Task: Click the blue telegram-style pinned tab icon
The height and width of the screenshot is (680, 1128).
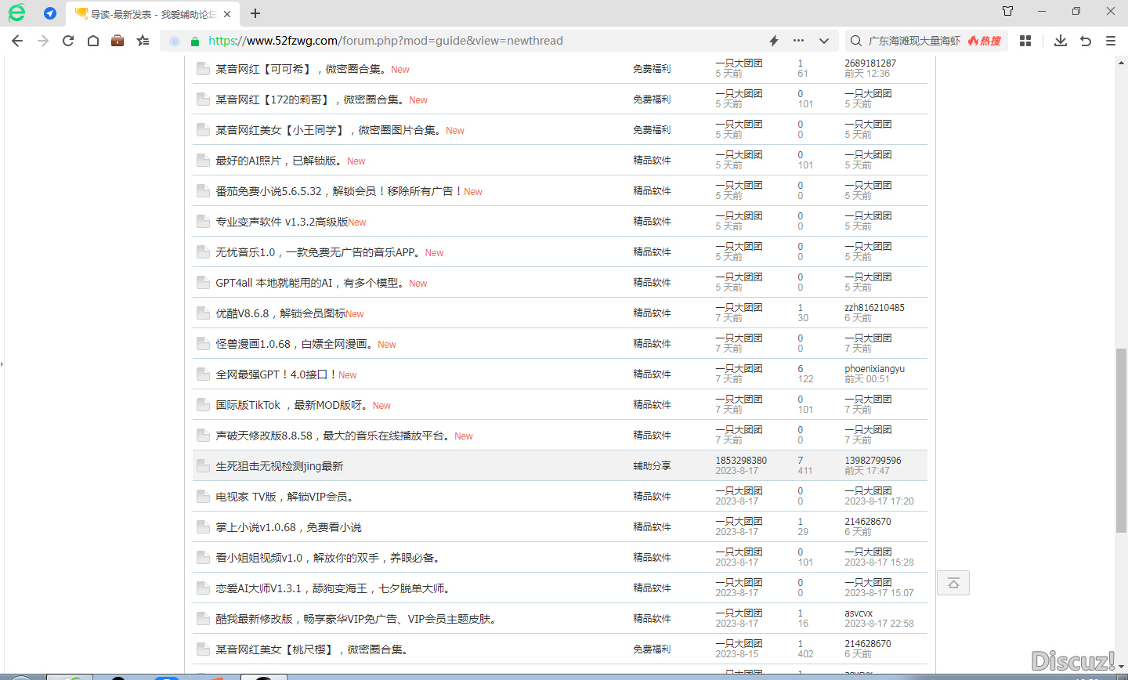Action: (50, 13)
